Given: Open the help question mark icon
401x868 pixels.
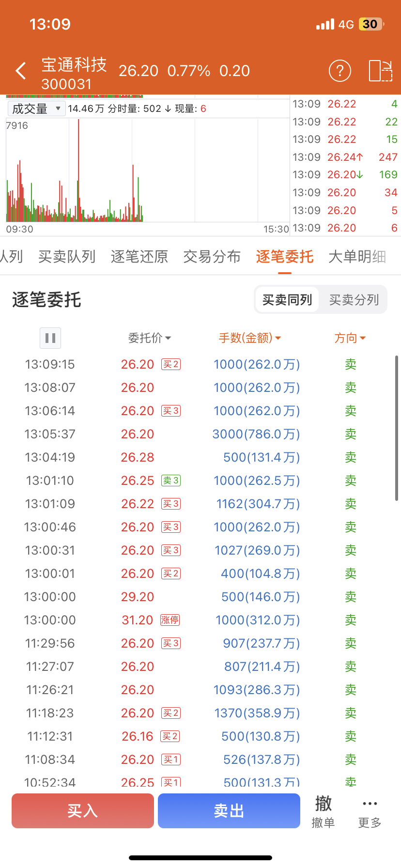Looking at the screenshot, I should coord(339,71).
